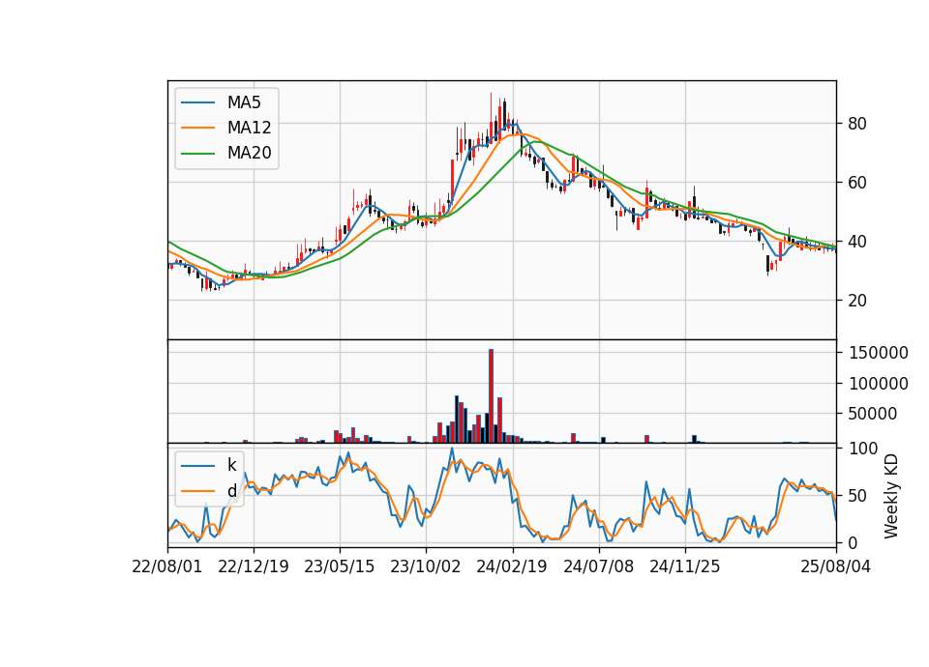Click the KD axis value 0
This screenshot has height=667, width=929.
tap(853, 542)
